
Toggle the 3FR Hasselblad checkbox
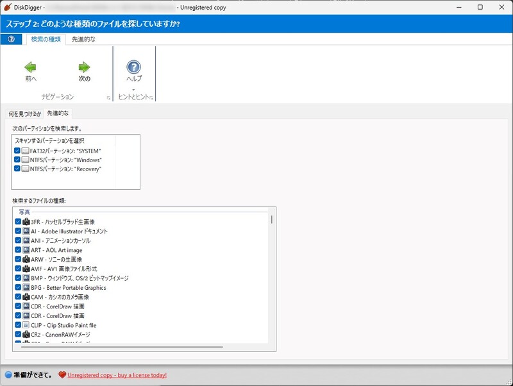click(19, 221)
